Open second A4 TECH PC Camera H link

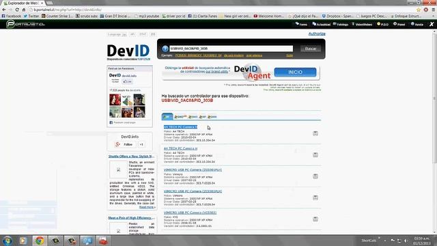click(x=180, y=148)
